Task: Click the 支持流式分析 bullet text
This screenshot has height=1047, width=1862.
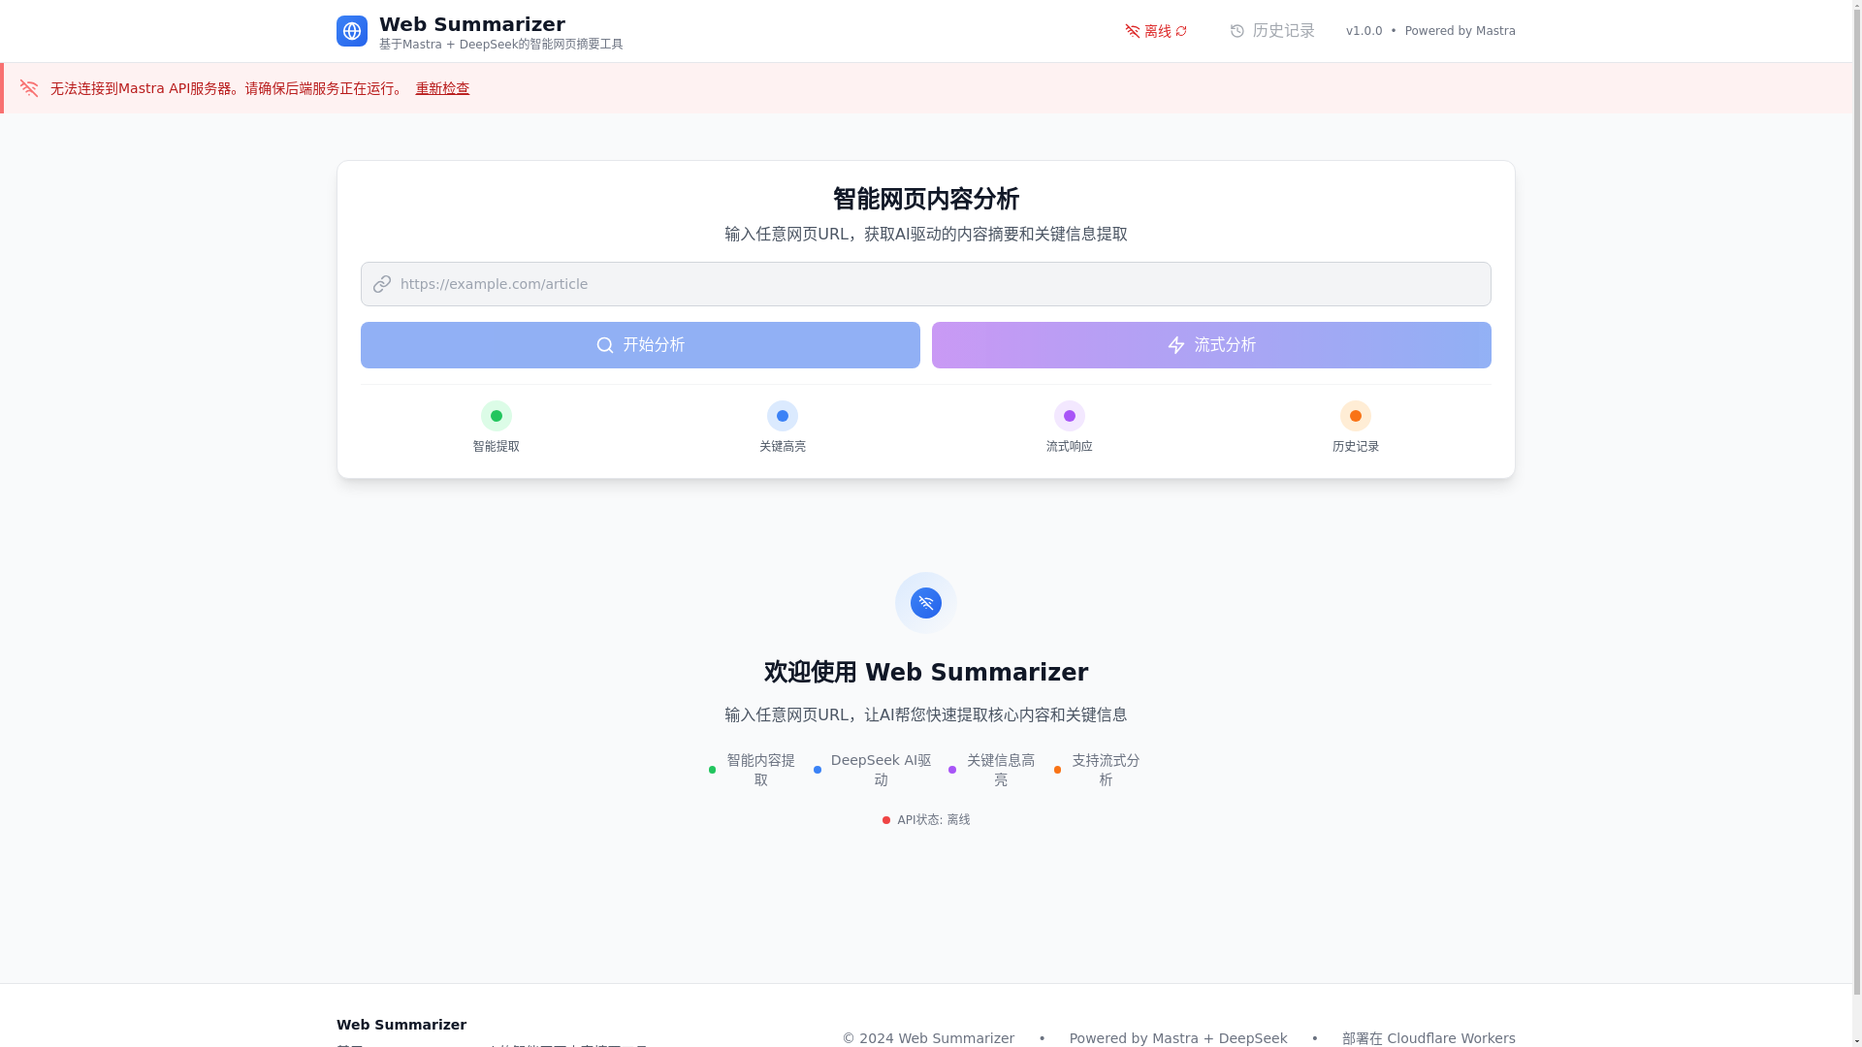Action: [1106, 770]
